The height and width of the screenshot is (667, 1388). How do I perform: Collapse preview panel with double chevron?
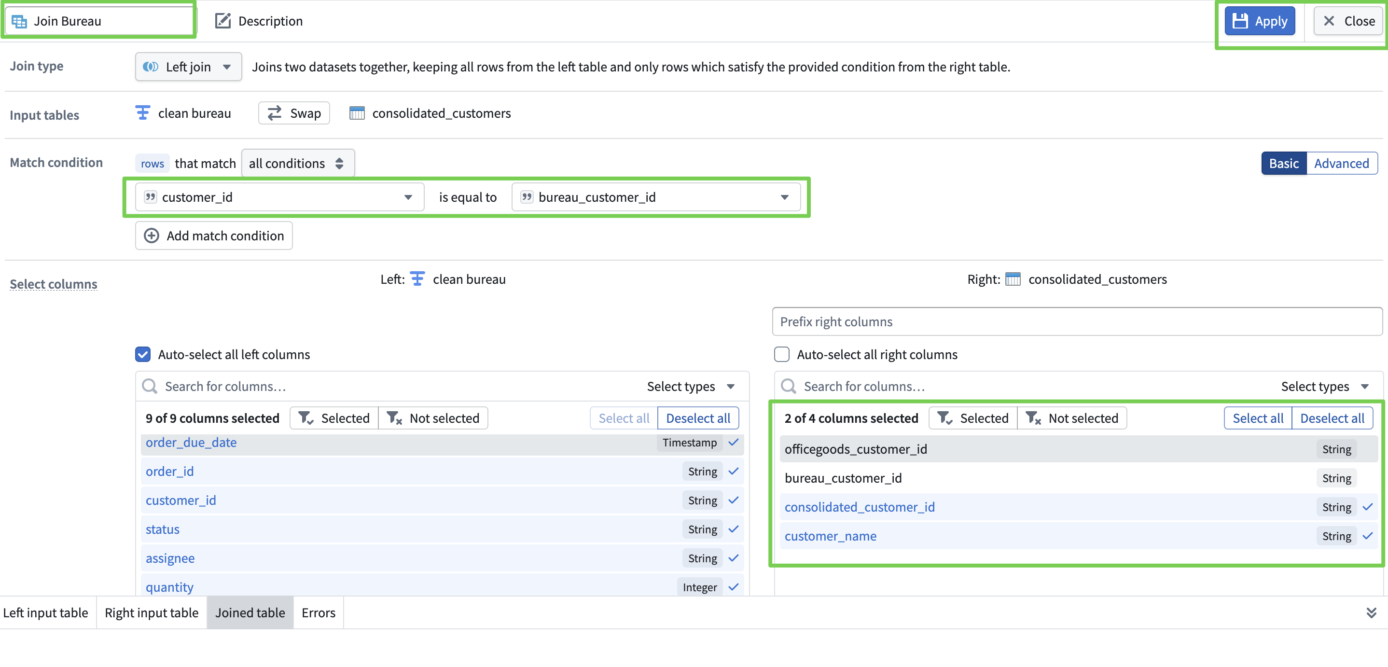coord(1371,612)
